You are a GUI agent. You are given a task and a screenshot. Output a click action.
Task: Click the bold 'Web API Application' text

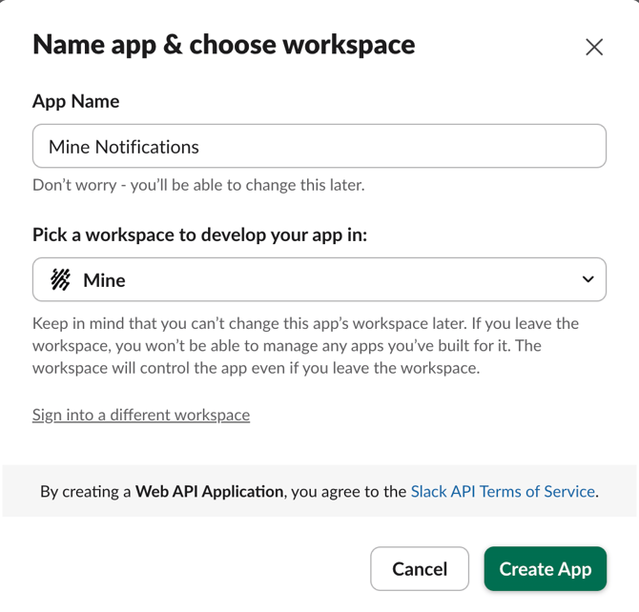(209, 491)
